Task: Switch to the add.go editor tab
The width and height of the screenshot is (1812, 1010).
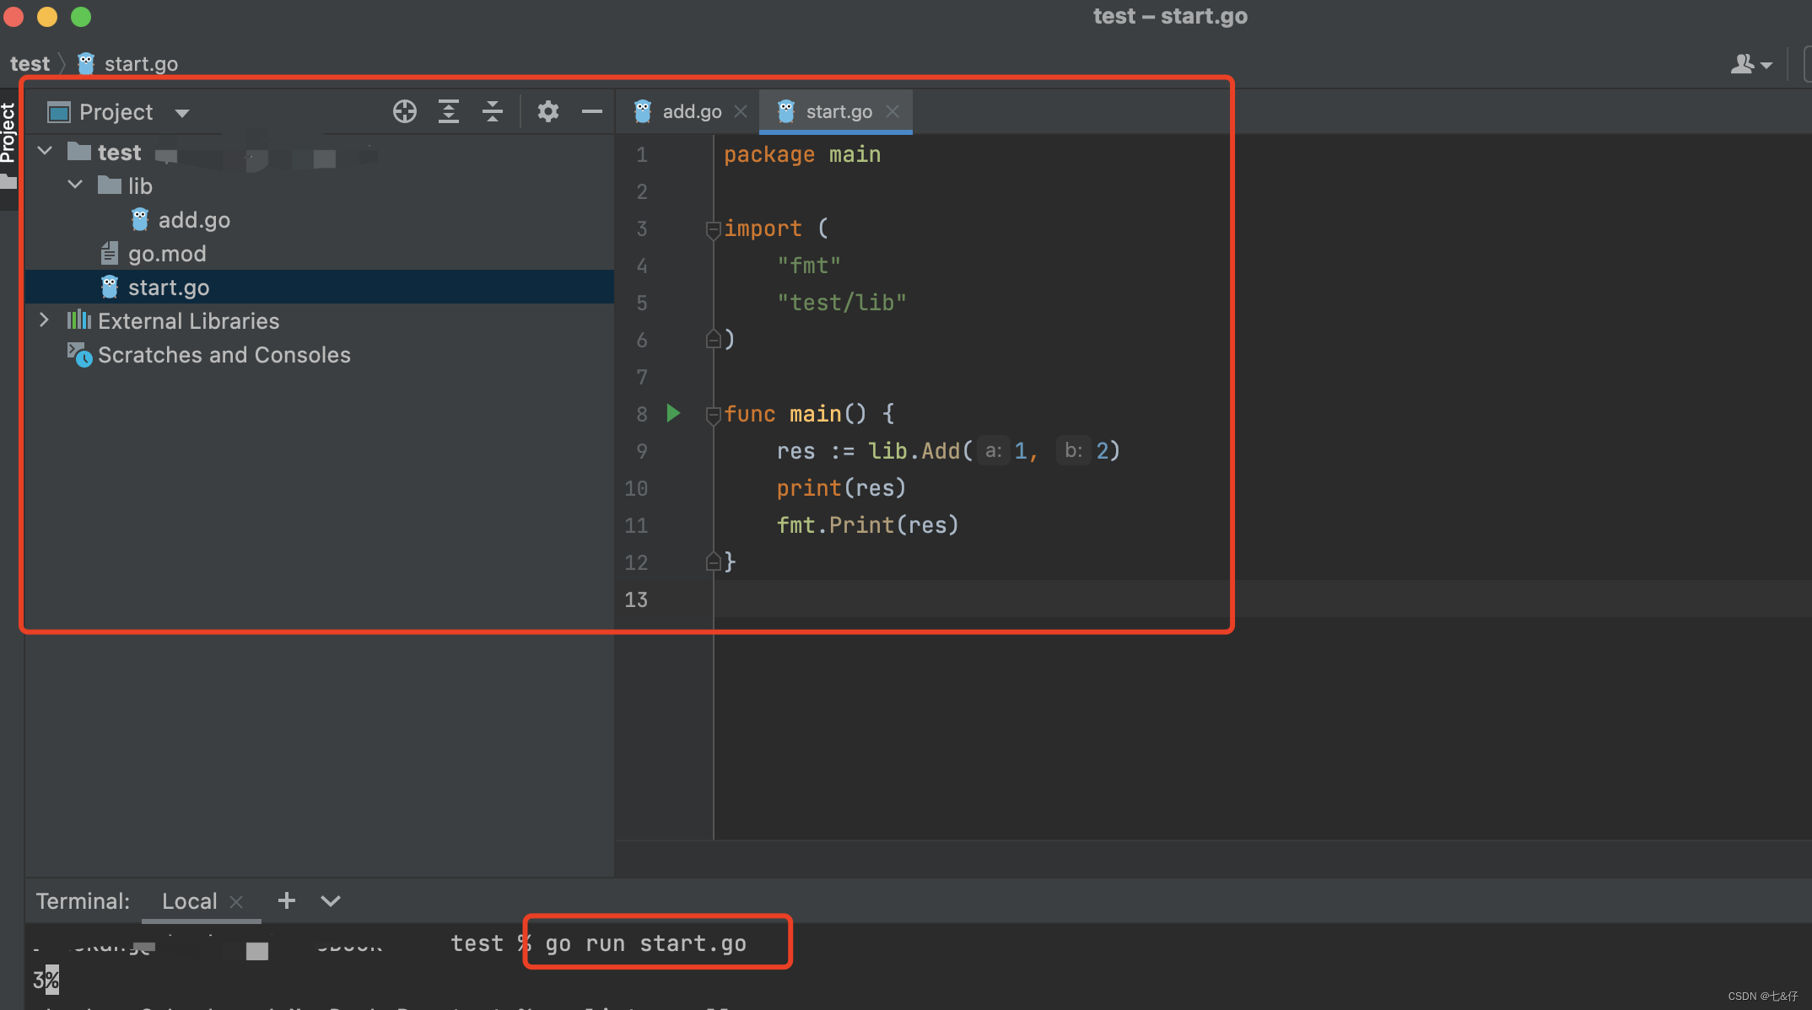Action: coord(690,111)
